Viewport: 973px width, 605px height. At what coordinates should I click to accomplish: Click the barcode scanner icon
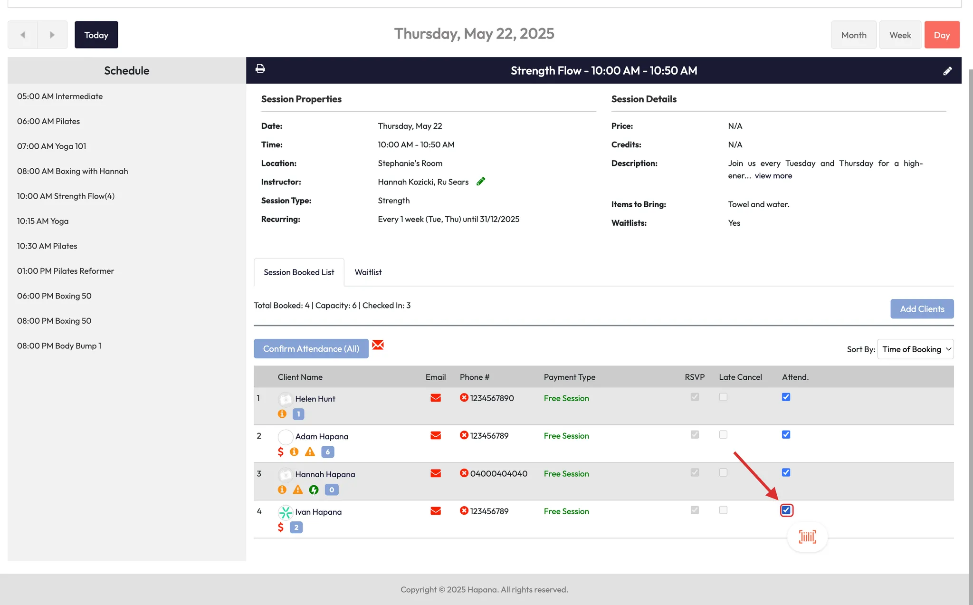click(x=807, y=537)
